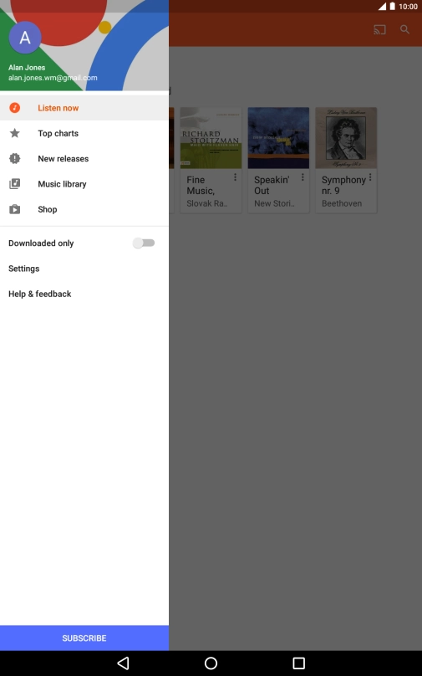Tap the Shop bag icon
Screen dimensions: 422x676
15,209
